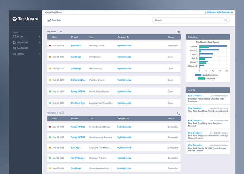Viewport: 244px width, 174px height.
Task: Open the Users icon in sidebar
Action: [15, 54]
